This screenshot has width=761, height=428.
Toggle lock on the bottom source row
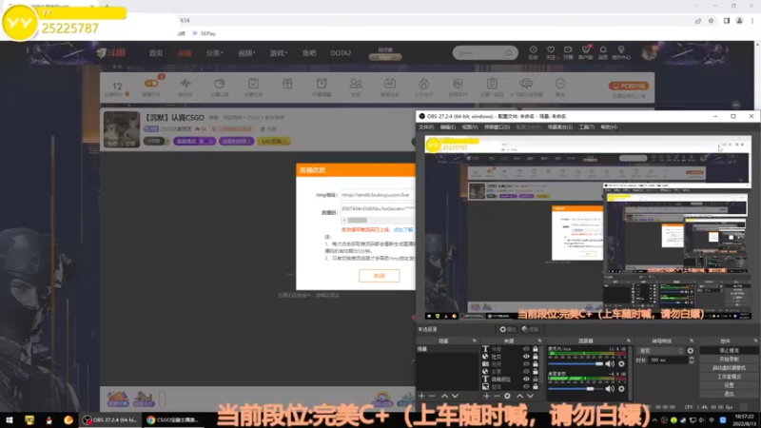[536, 387]
